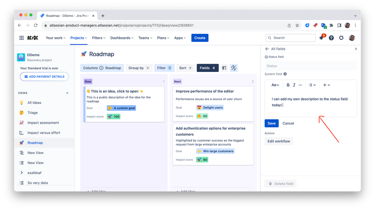Screen dimensions: 375x210
Task: Open the Teams dropdown menu
Action: 145,38
